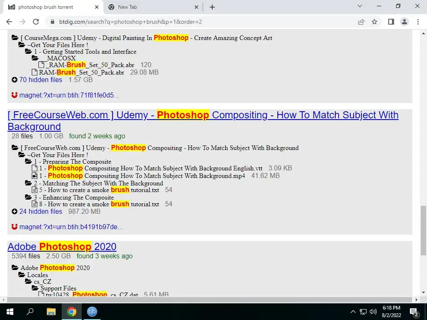Click the '1 - Getting Started Tools and Interface' folder icon
Image resolution: width=427 pixels, height=320 pixels.
[28, 51]
